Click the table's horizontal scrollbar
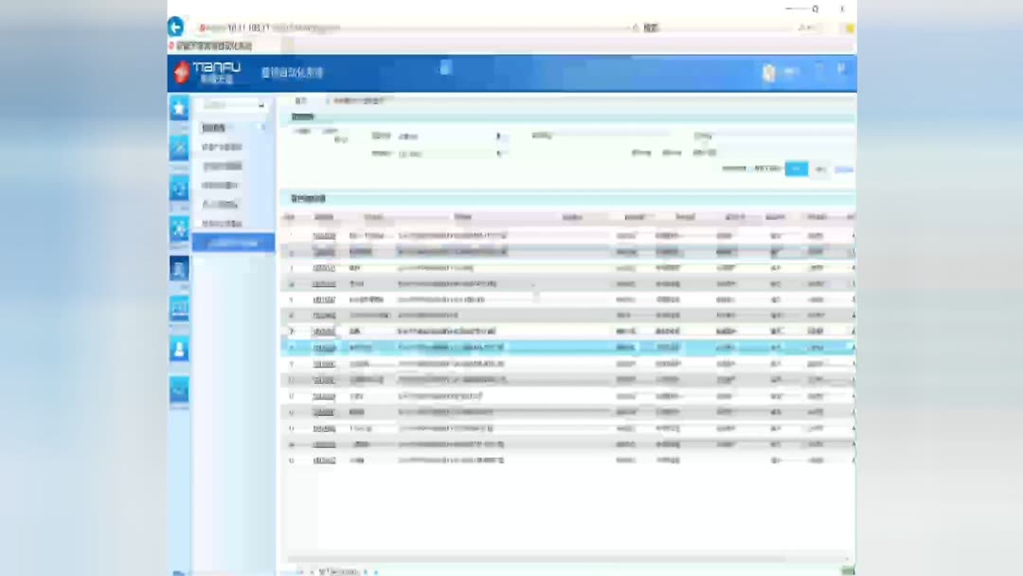This screenshot has width=1023, height=576. pos(535,558)
